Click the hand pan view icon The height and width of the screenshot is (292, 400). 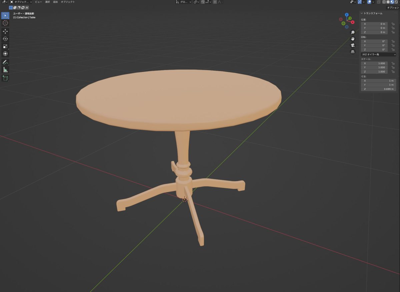tap(353, 39)
